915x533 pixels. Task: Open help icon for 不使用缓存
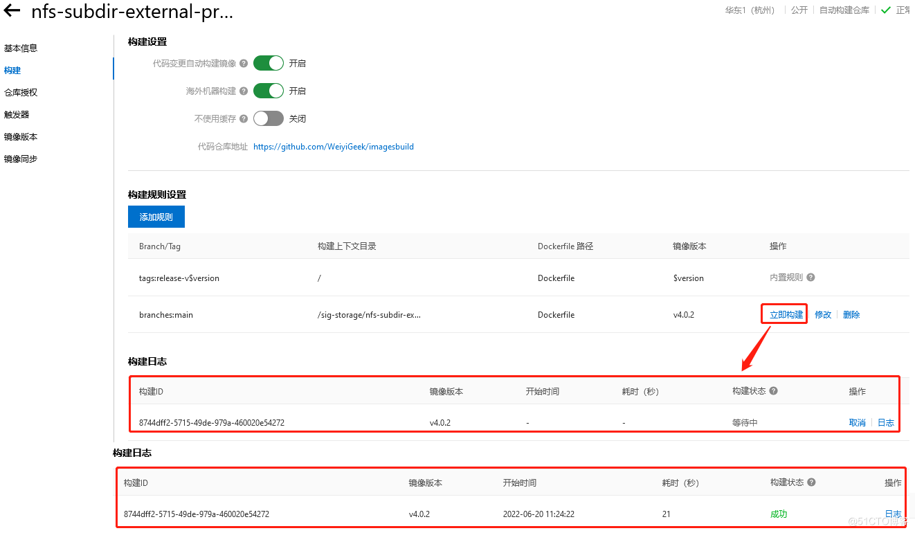pos(244,118)
